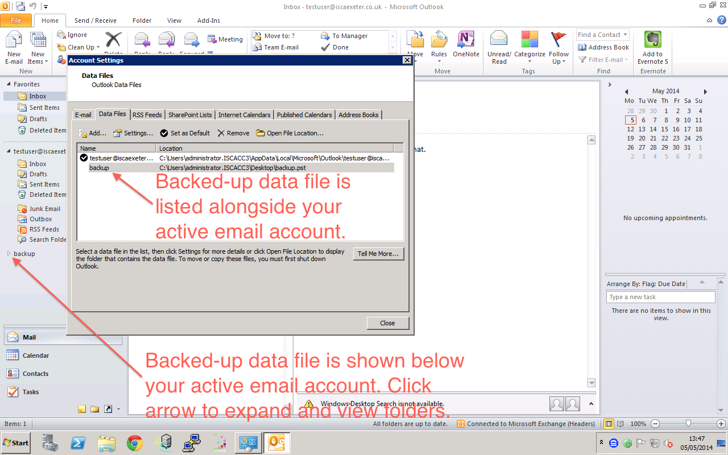Adjust the zoom slider handle in status bar
This screenshot has height=455, width=728.
[688, 424]
